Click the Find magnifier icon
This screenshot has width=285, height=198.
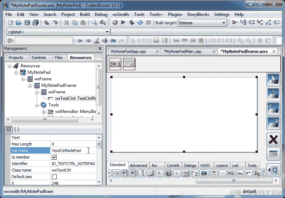coord(94,23)
